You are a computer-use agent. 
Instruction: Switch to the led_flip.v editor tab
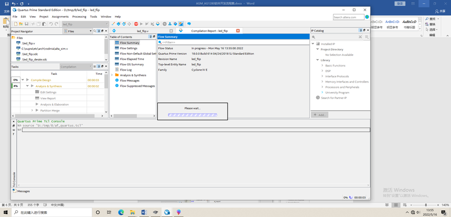pyautogui.click(x=142, y=31)
